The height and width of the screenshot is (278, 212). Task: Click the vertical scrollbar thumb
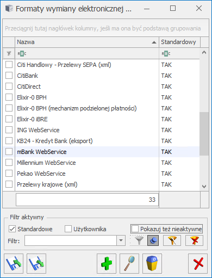pyautogui.click(x=204, y=134)
